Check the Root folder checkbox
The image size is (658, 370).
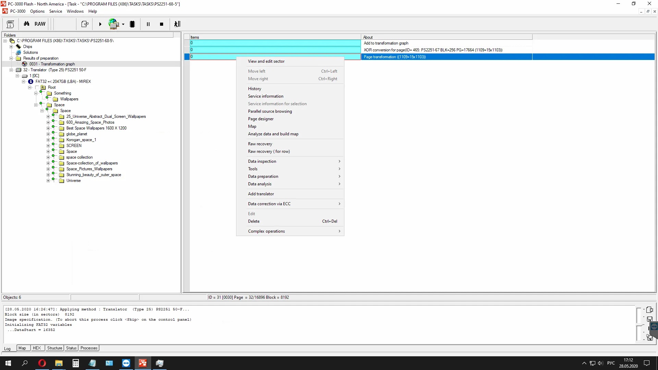[x=37, y=87]
